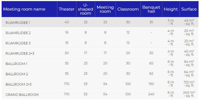200x101 pixels.
Task: Click the RUAMRUDEE 2 room name
Action: click(x=18, y=33)
